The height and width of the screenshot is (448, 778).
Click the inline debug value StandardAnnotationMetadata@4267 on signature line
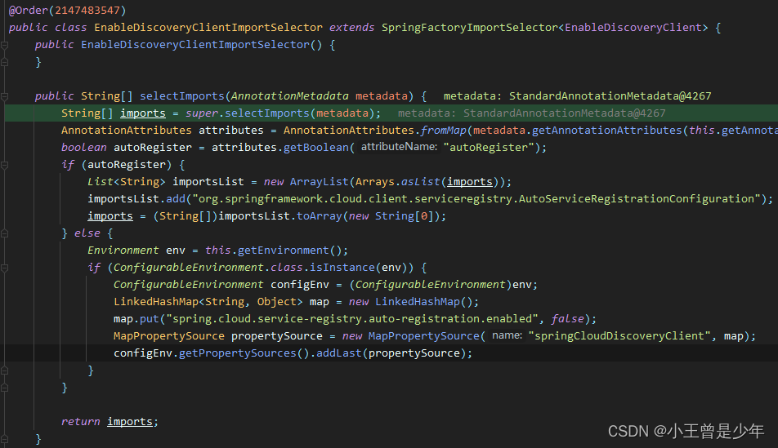coord(610,95)
